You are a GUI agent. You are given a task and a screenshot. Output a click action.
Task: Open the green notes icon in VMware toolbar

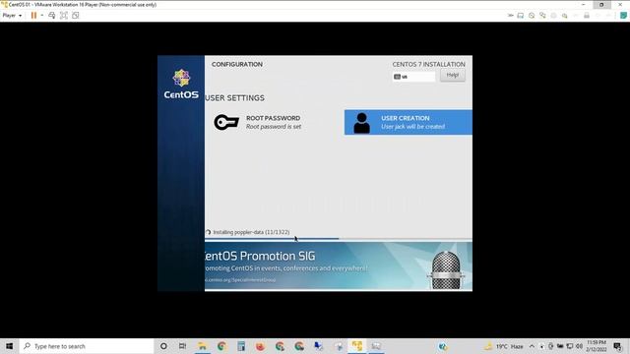(623, 16)
